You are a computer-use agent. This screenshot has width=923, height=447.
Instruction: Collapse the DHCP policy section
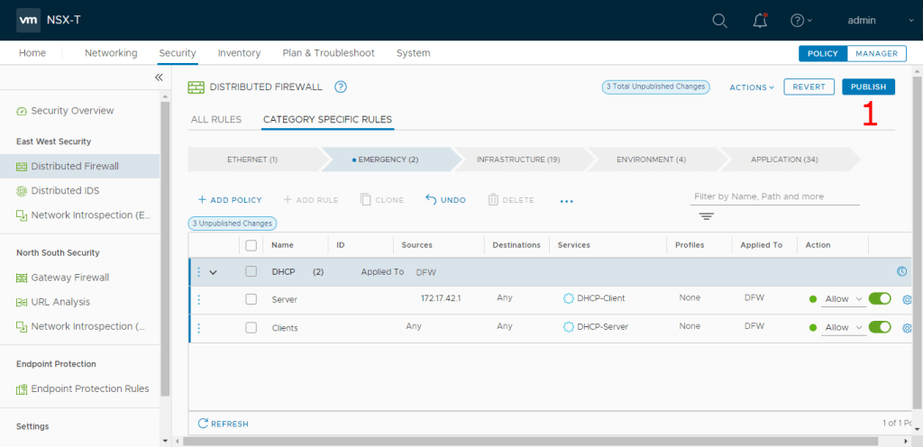click(214, 271)
